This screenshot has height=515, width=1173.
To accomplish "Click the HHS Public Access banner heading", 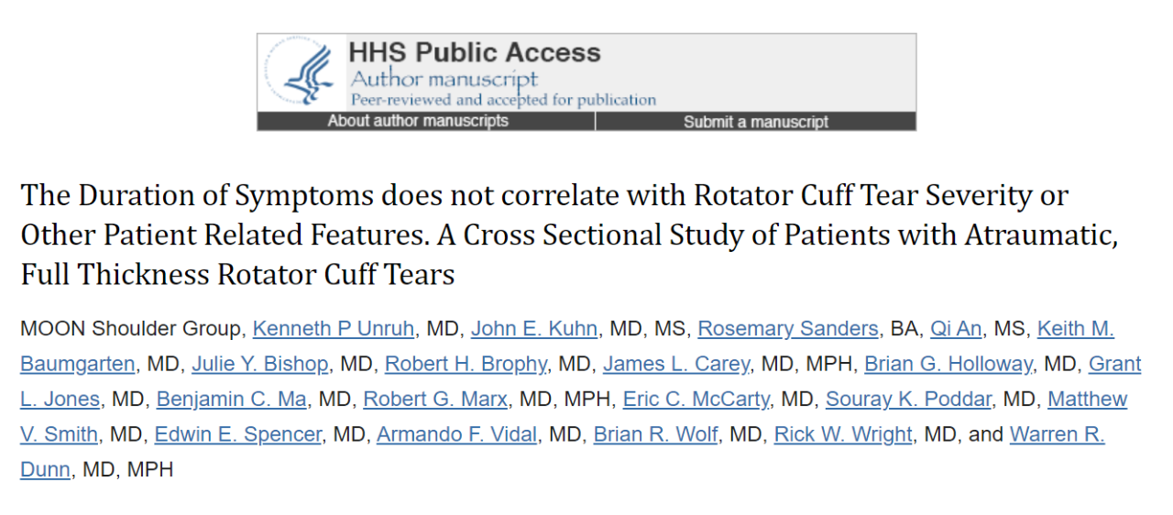I will pos(475,52).
